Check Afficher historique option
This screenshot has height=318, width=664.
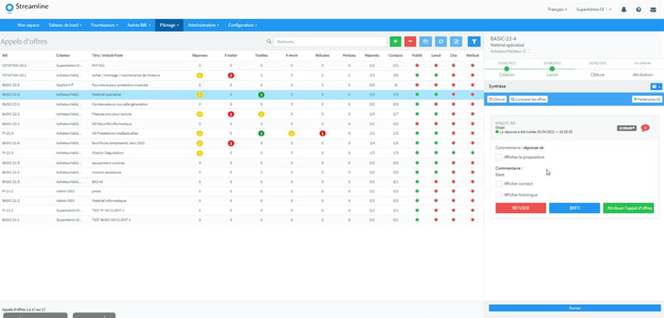(499, 195)
